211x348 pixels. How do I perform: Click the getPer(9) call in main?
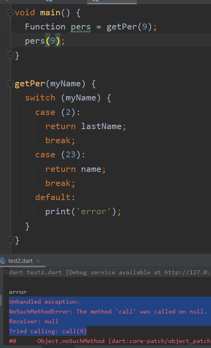point(129,27)
